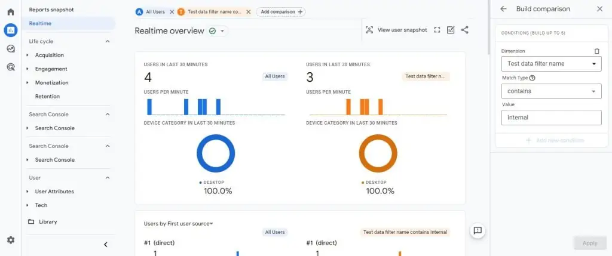Delete condition with the trash icon
The image size is (612, 256).
(x=597, y=51)
